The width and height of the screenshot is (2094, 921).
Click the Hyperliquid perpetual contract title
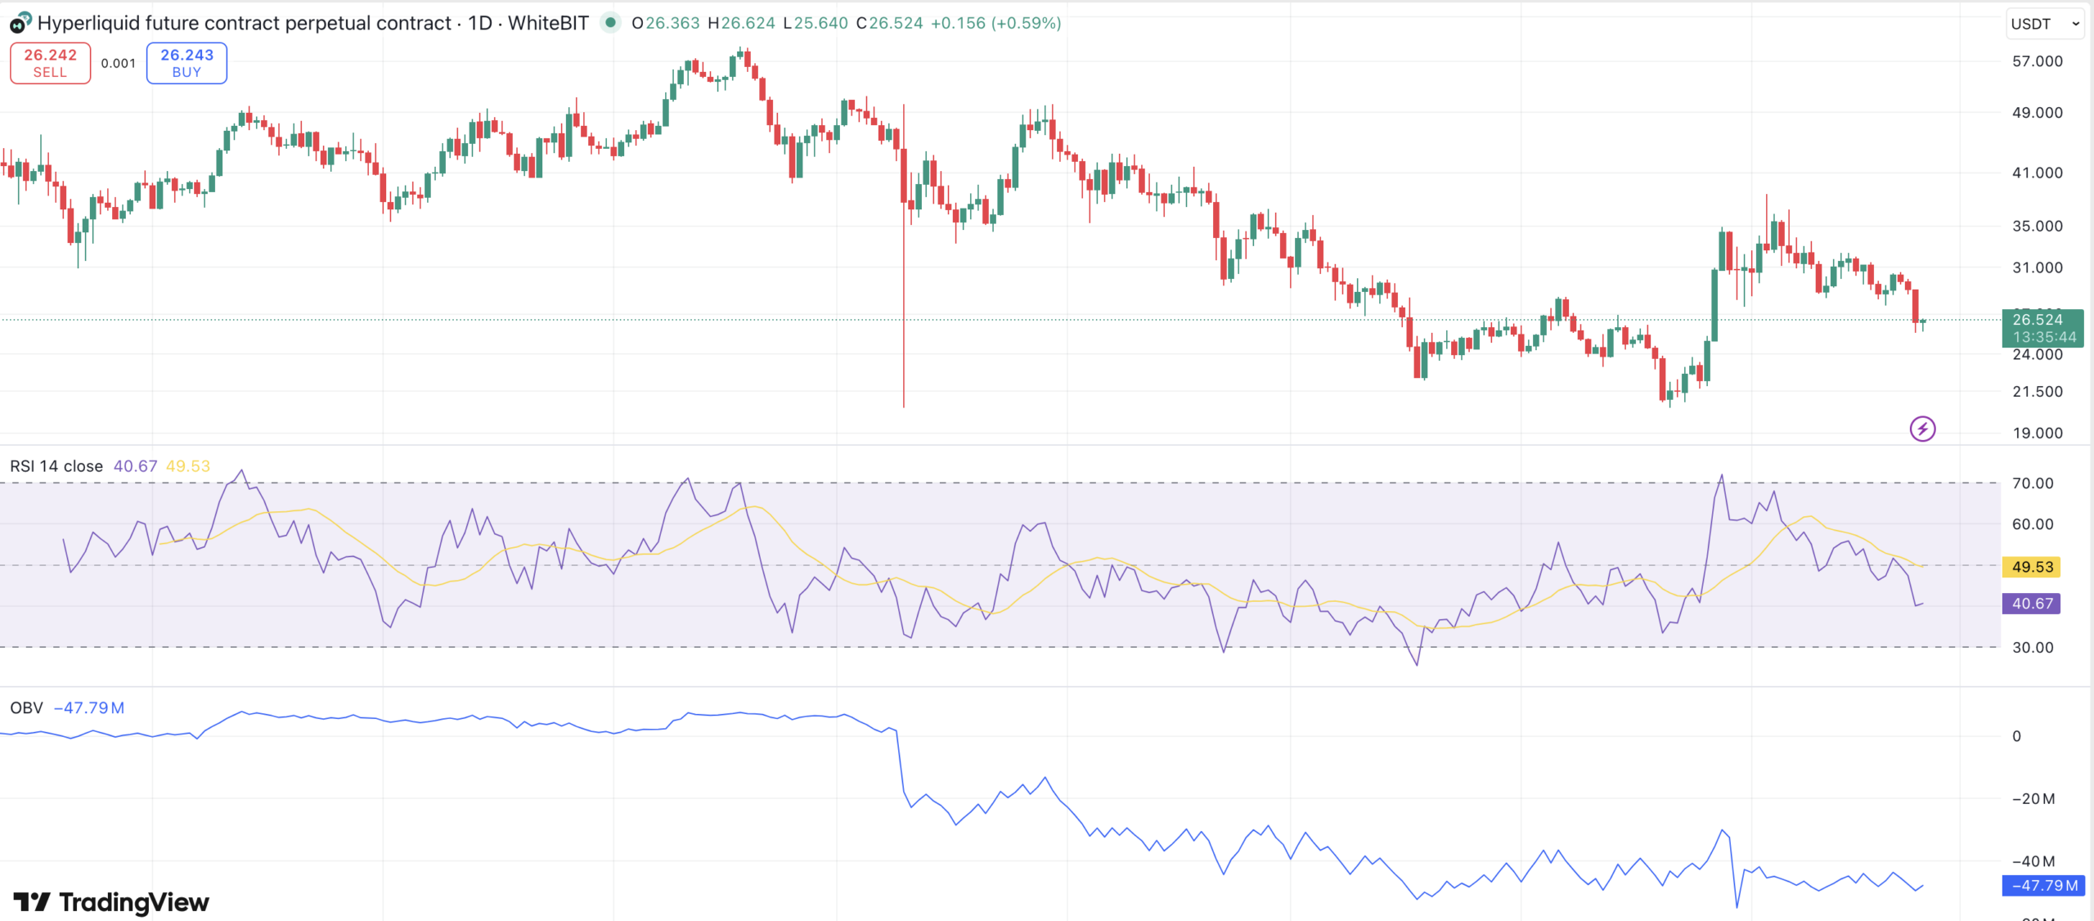pos(244,23)
